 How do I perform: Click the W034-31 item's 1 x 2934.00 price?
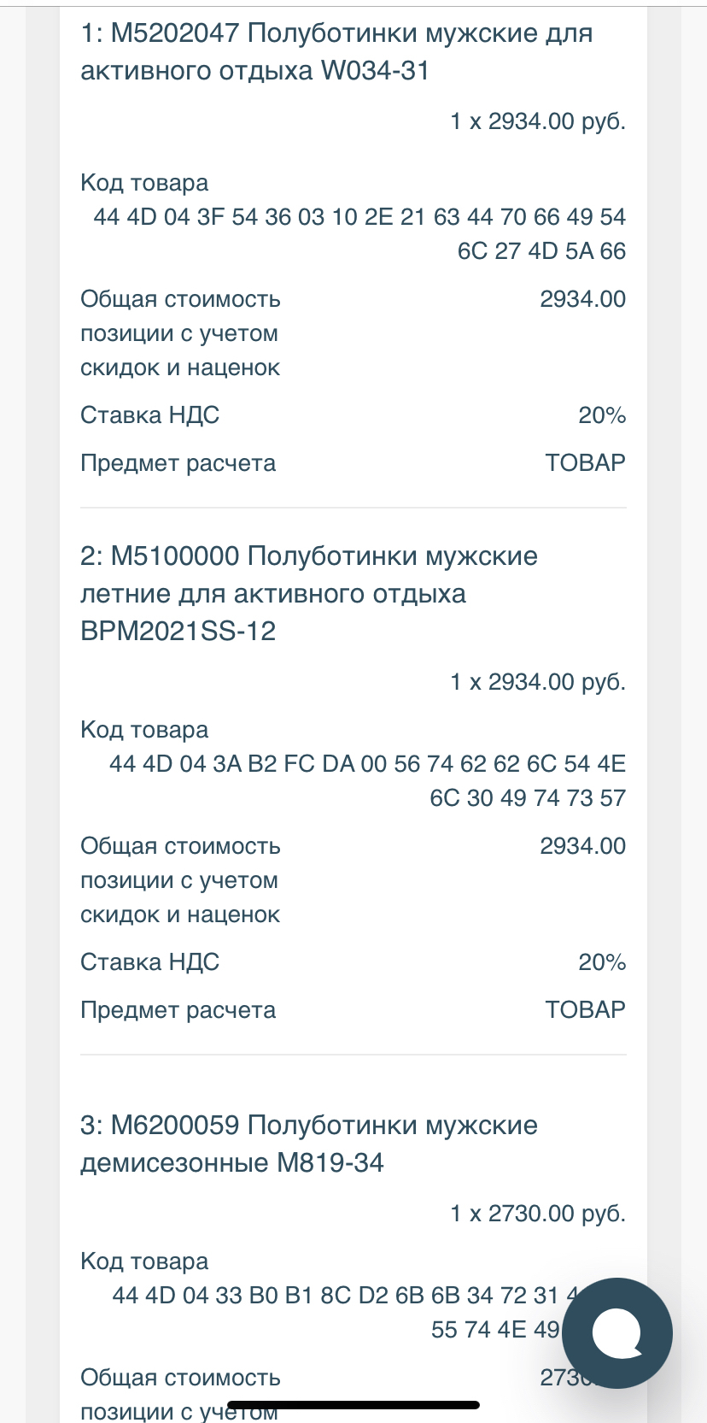538,121
